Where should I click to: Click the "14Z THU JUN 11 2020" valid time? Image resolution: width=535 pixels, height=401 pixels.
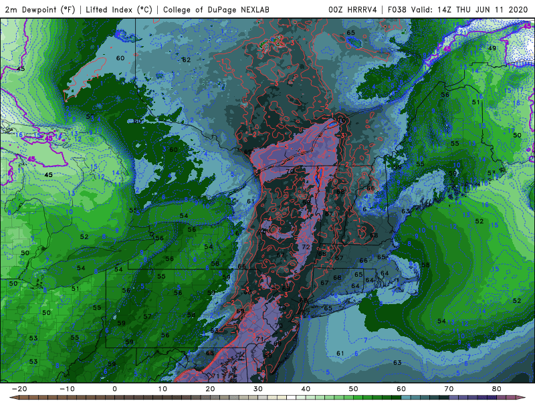pos(482,9)
